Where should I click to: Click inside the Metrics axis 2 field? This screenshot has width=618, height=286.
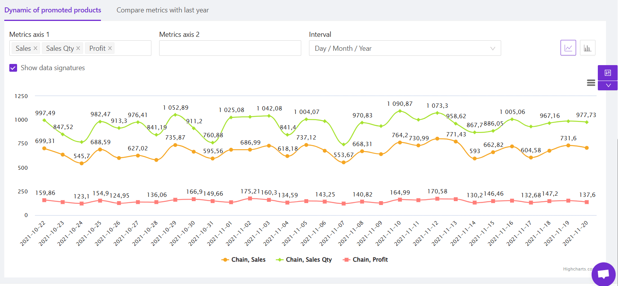230,48
